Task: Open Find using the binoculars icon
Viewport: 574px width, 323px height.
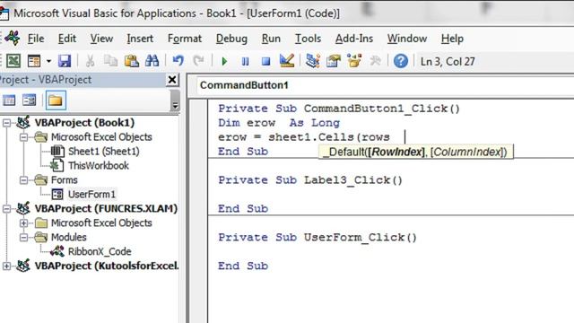Action: coord(152,61)
